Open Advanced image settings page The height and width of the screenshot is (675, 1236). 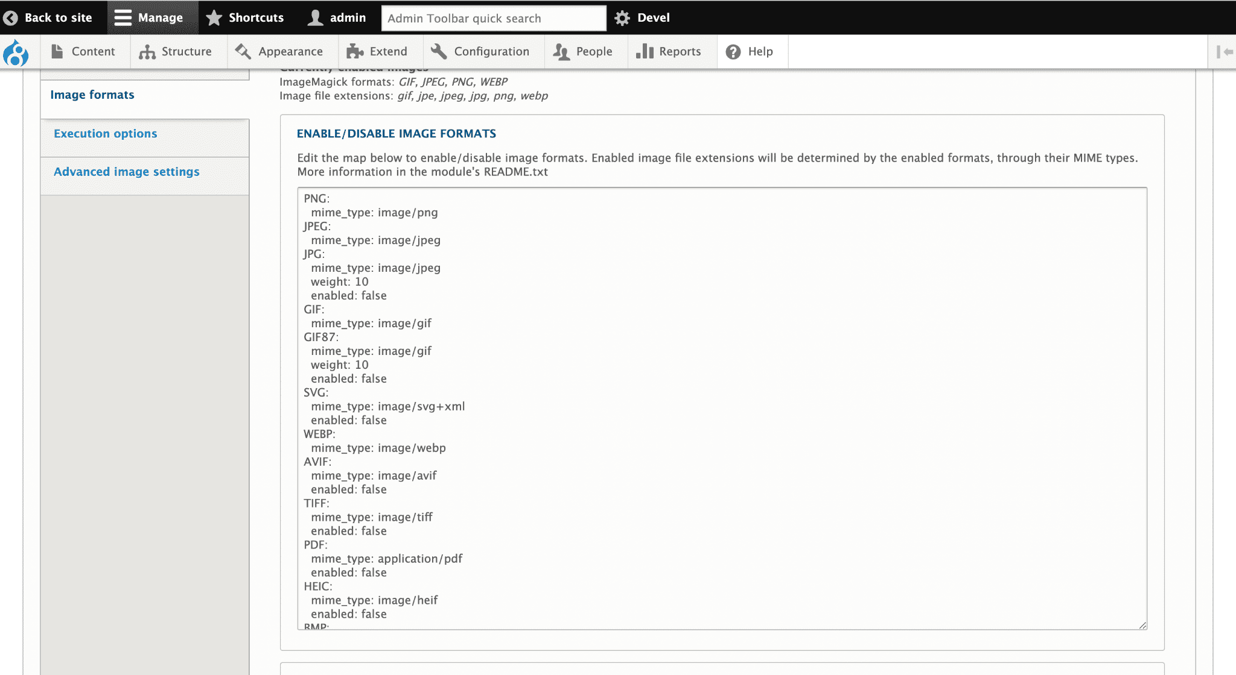click(126, 172)
